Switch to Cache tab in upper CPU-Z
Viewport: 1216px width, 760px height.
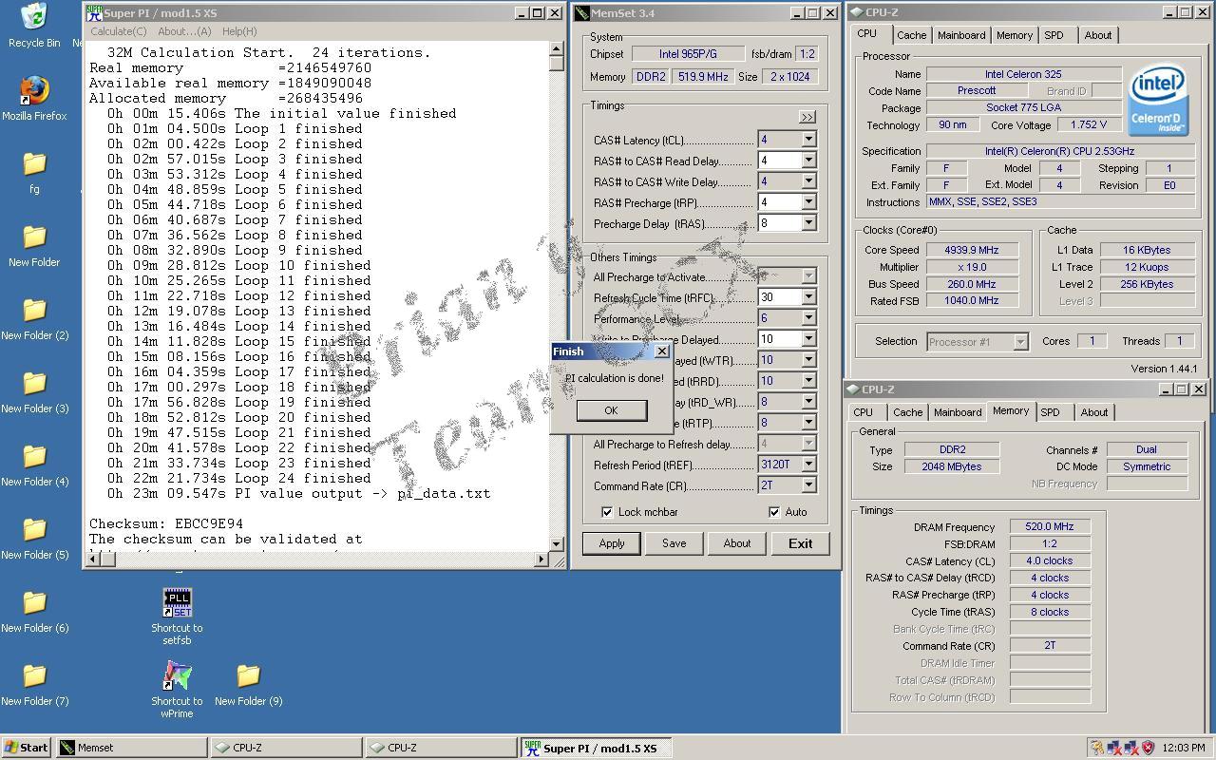pos(911,35)
